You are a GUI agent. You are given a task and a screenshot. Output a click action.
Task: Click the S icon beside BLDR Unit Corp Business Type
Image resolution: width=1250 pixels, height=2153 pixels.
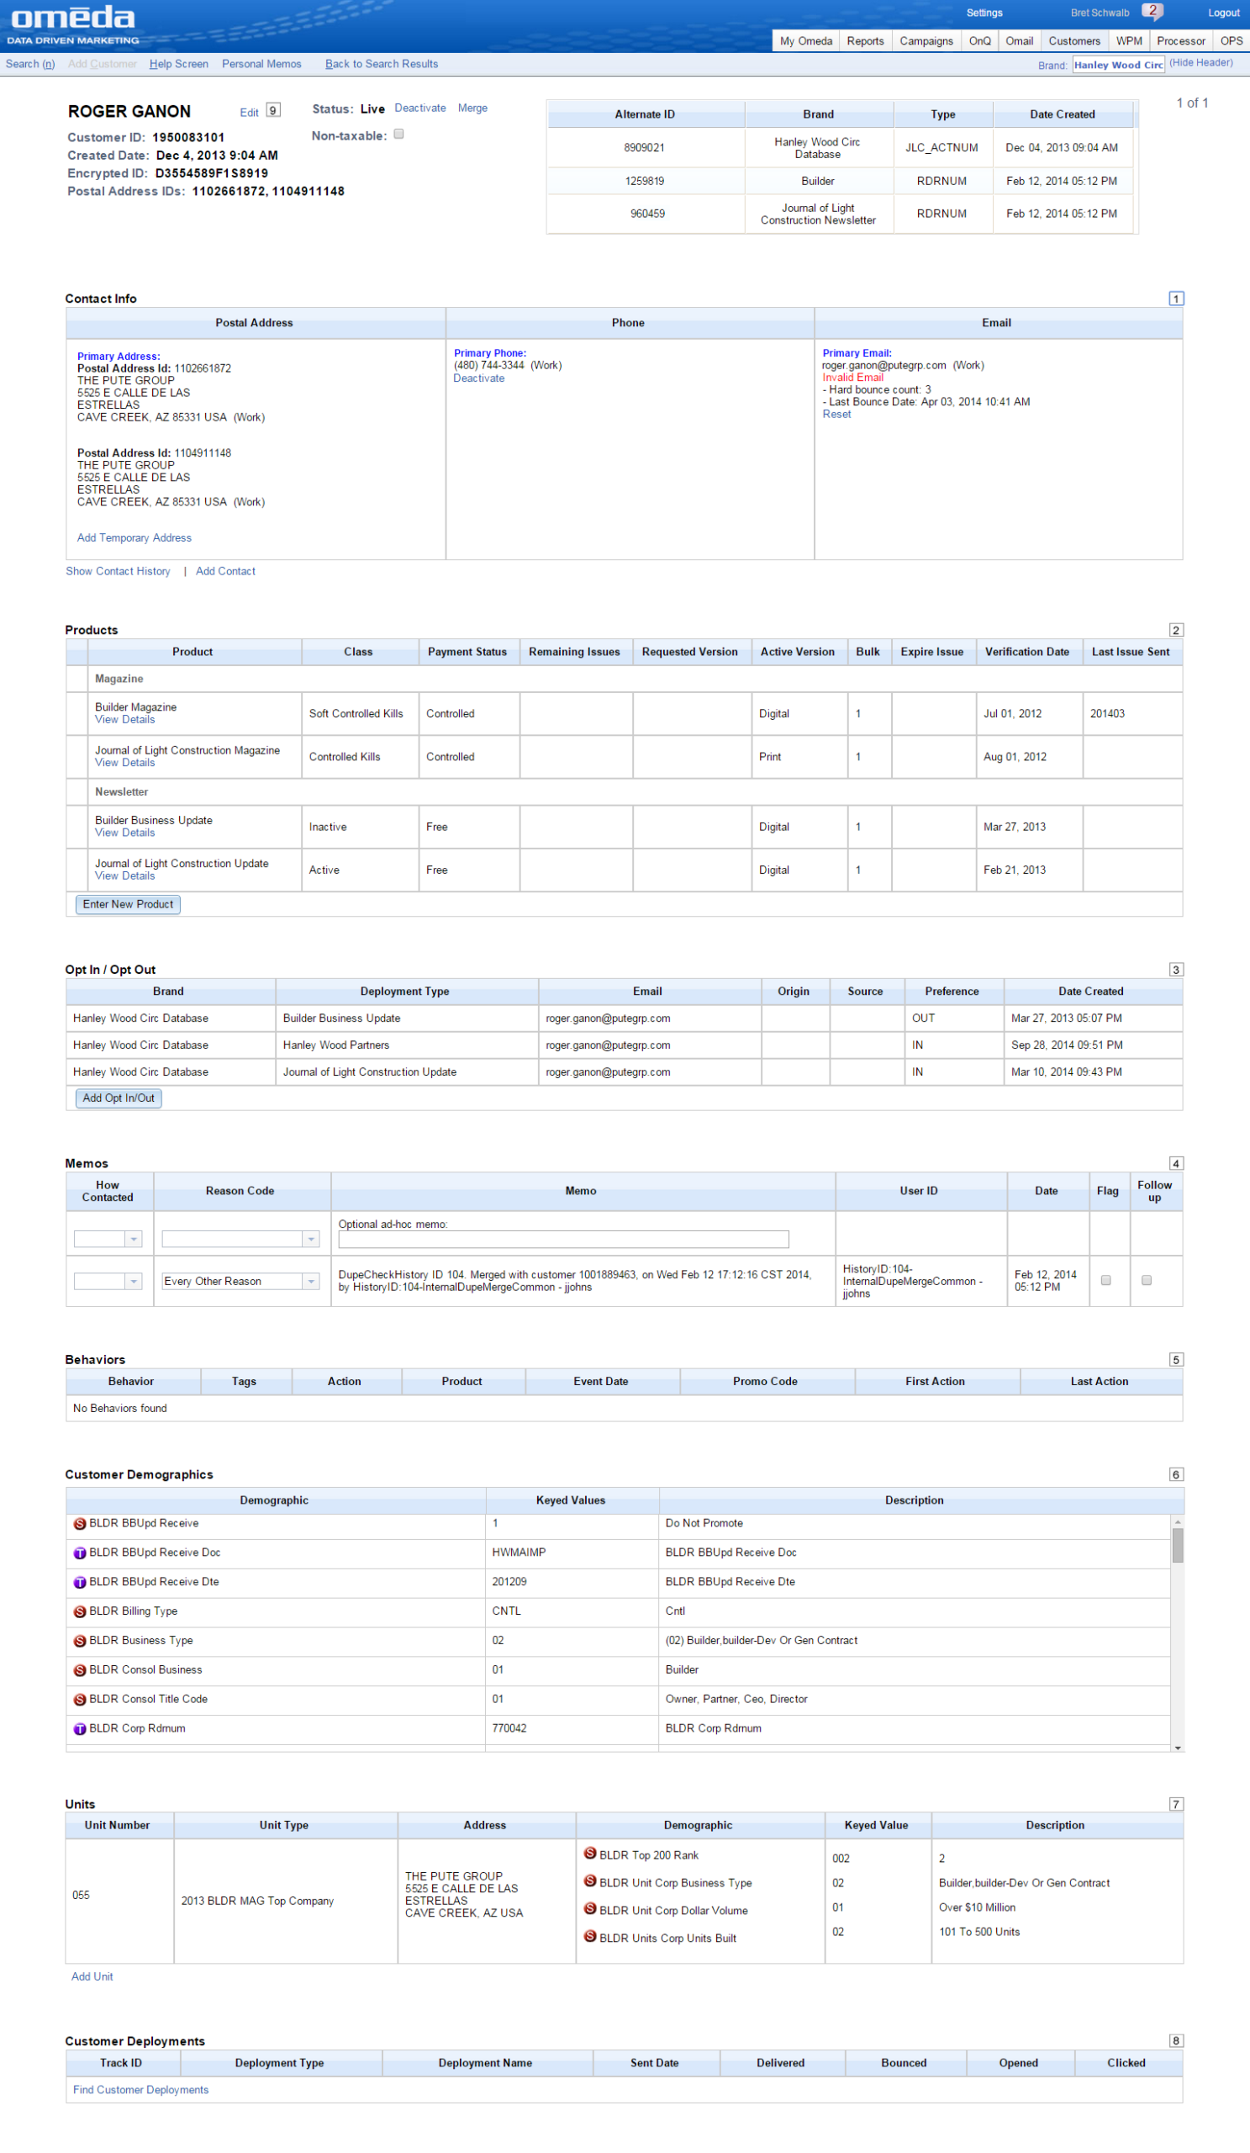590,1881
